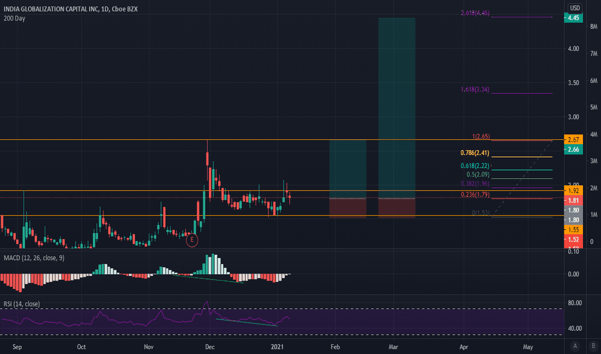Viewport: 601px width, 354px height.
Task: Click the 8M volume scale label
Action: click(594, 26)
